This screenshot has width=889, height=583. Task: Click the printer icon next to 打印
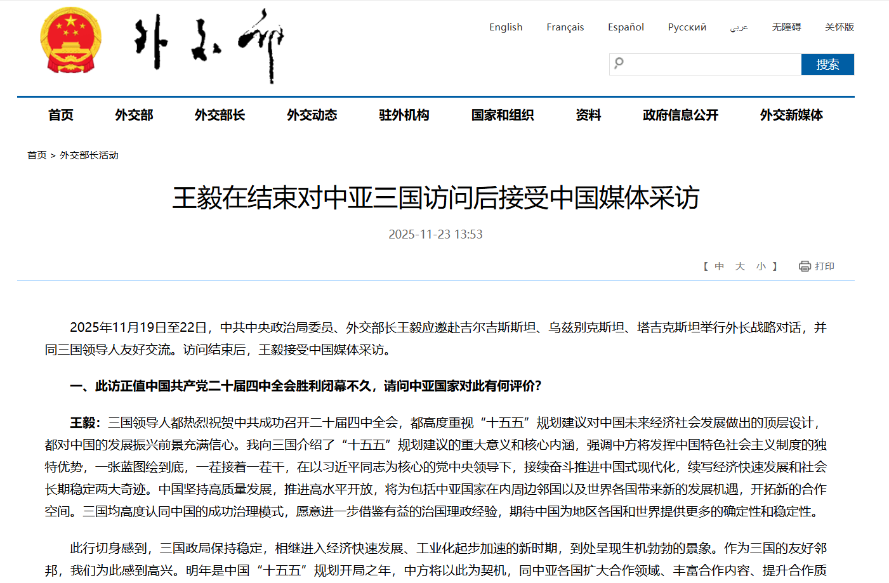click(x=805, y=266)
